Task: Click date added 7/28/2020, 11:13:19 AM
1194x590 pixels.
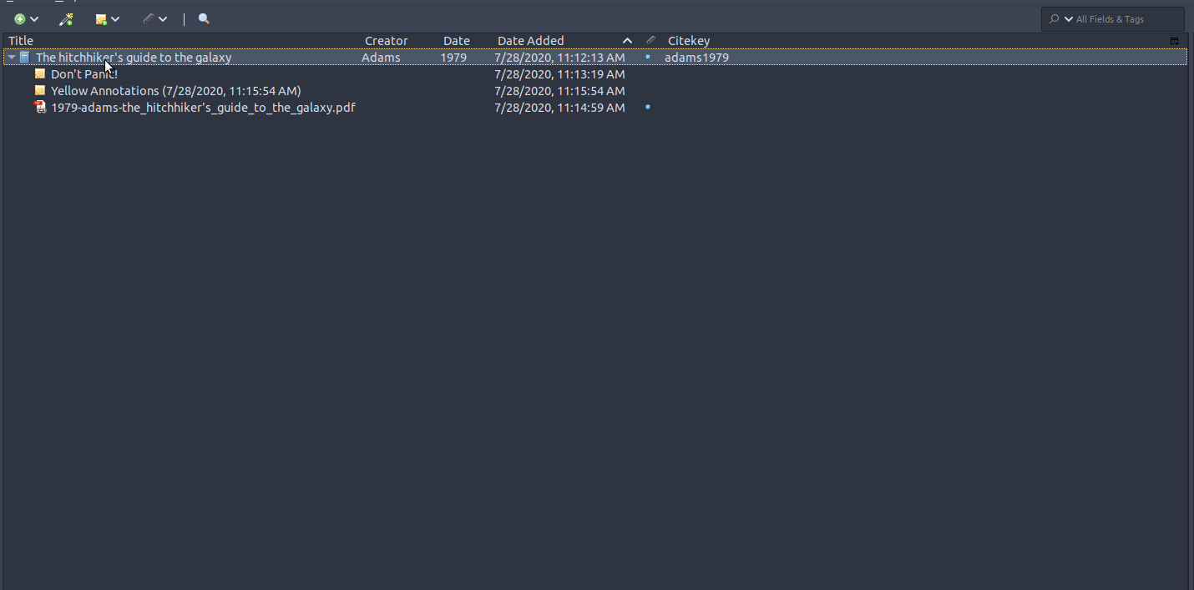Action: 559,74
